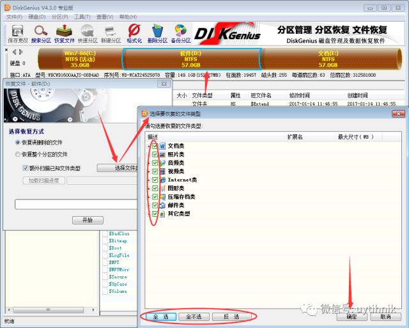Open the 备份分区 backup partition tool
Image resolution: width=409 pixels, height=328 pixels.
click(x=181, y=34)
